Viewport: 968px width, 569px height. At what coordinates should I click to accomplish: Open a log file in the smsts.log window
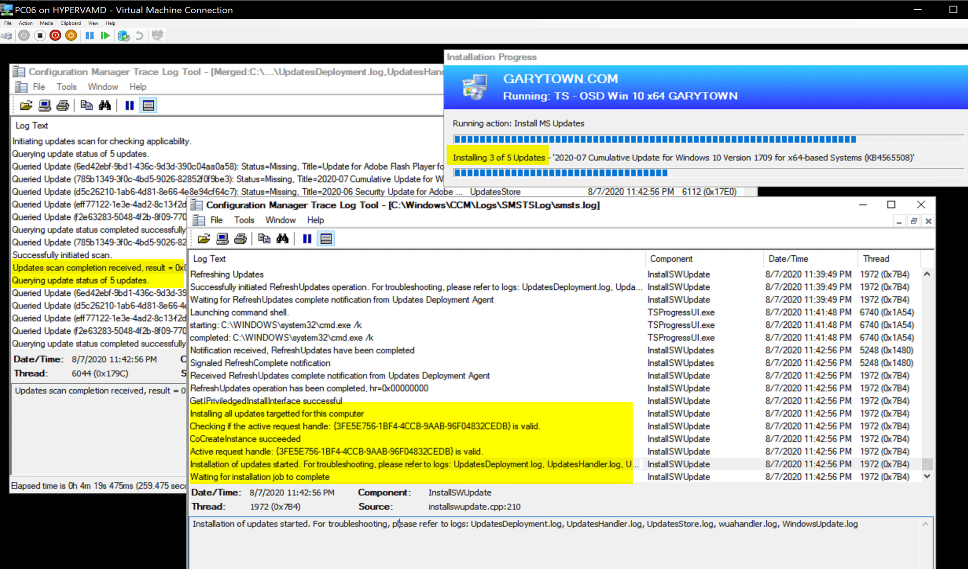(x=204, y=238)
